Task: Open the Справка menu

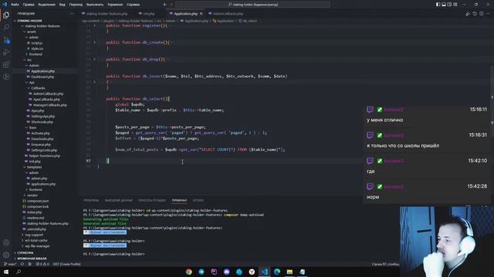Action: 133,5
